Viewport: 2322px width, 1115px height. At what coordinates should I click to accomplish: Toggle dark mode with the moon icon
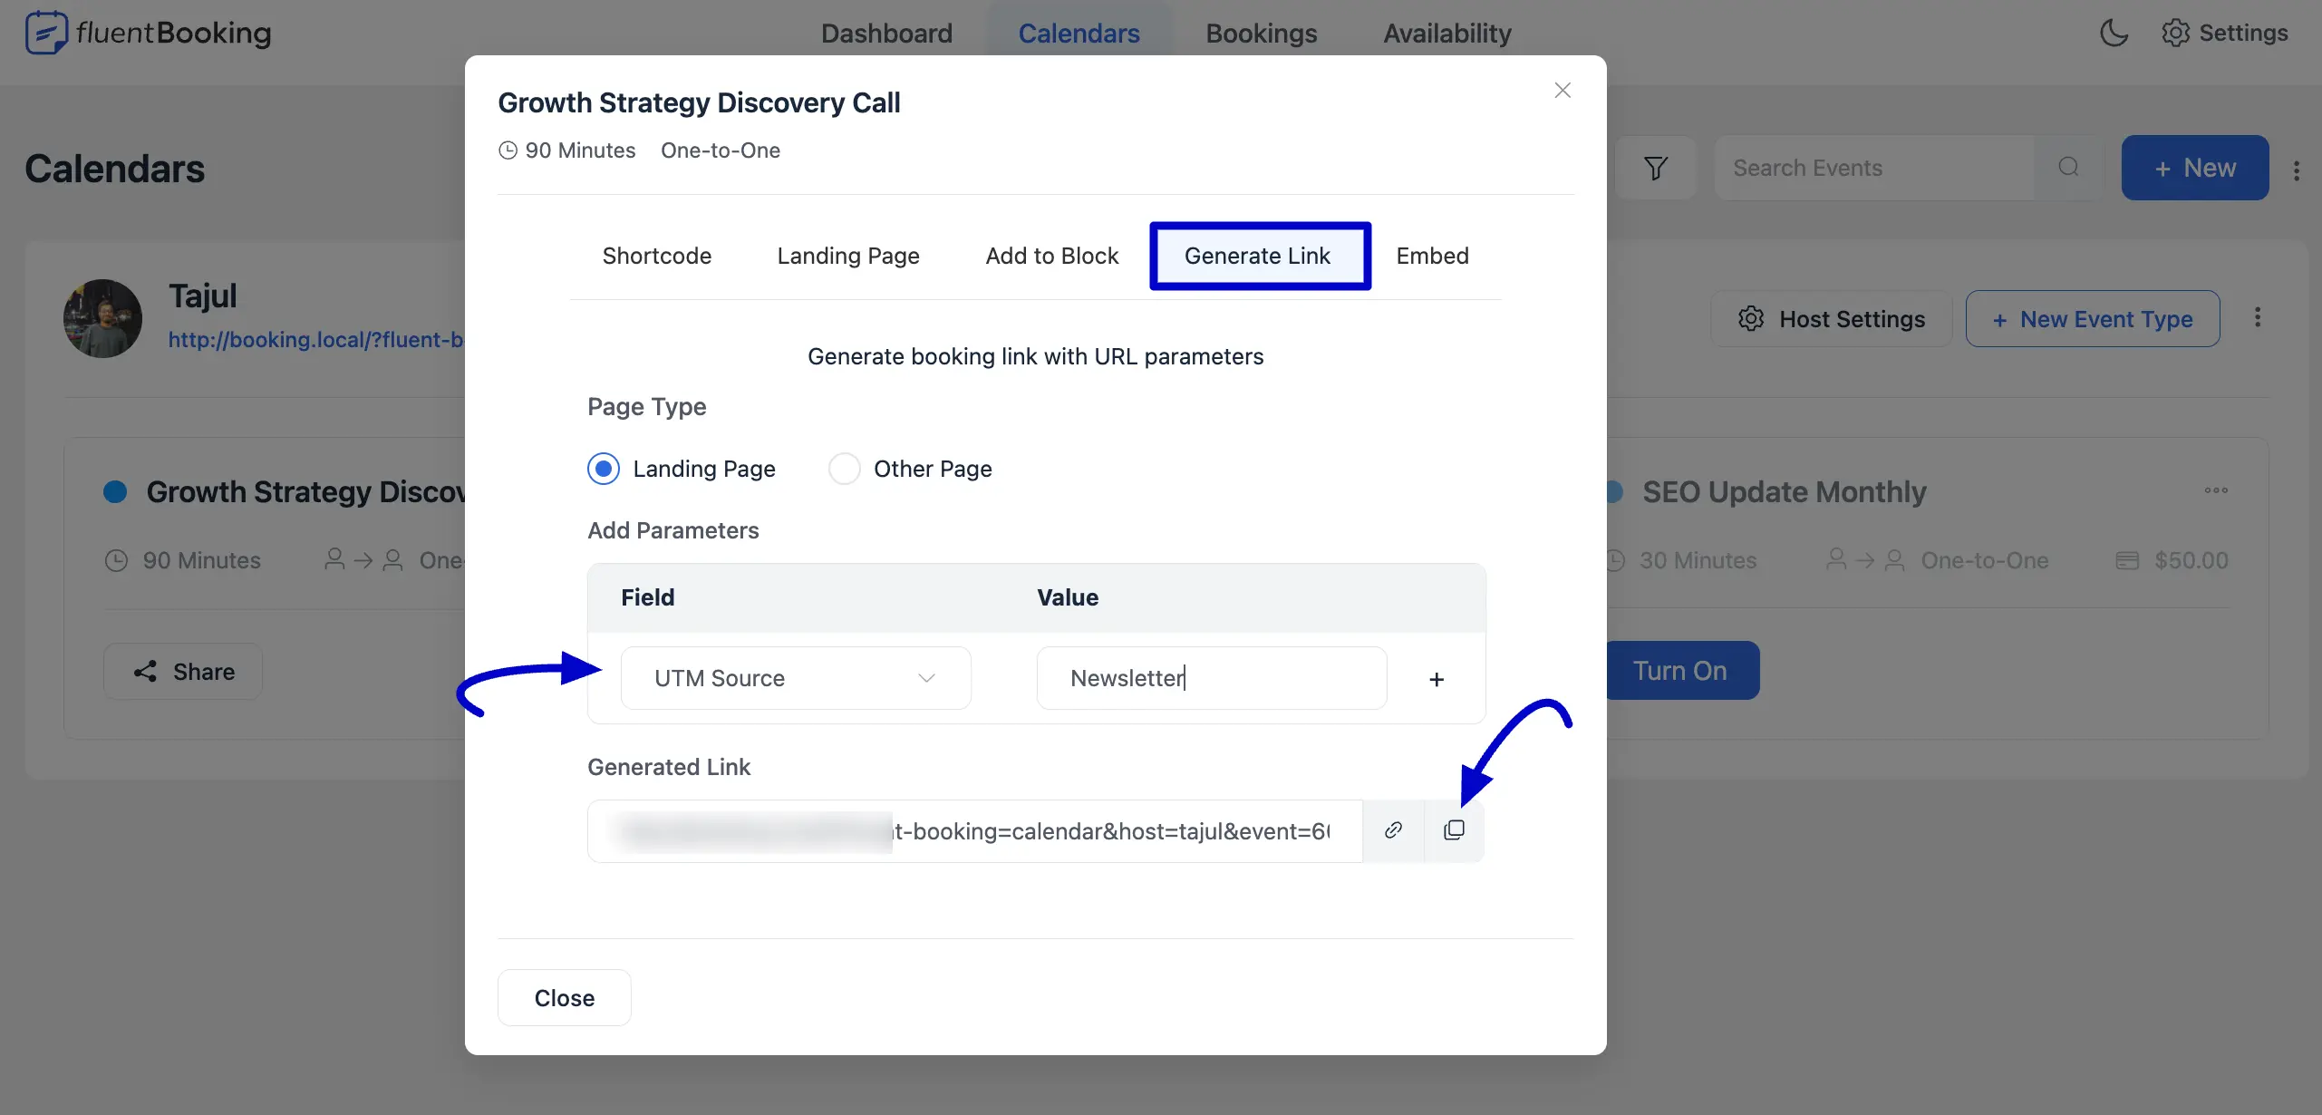[x=2114, y=34]
